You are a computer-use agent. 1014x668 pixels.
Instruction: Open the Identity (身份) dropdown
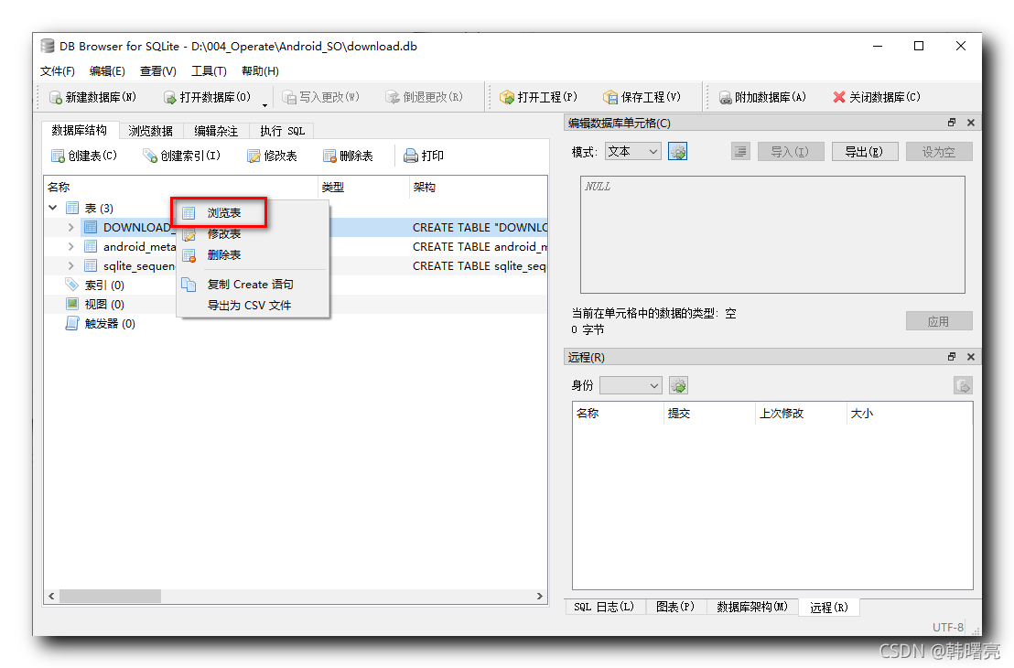631,385
